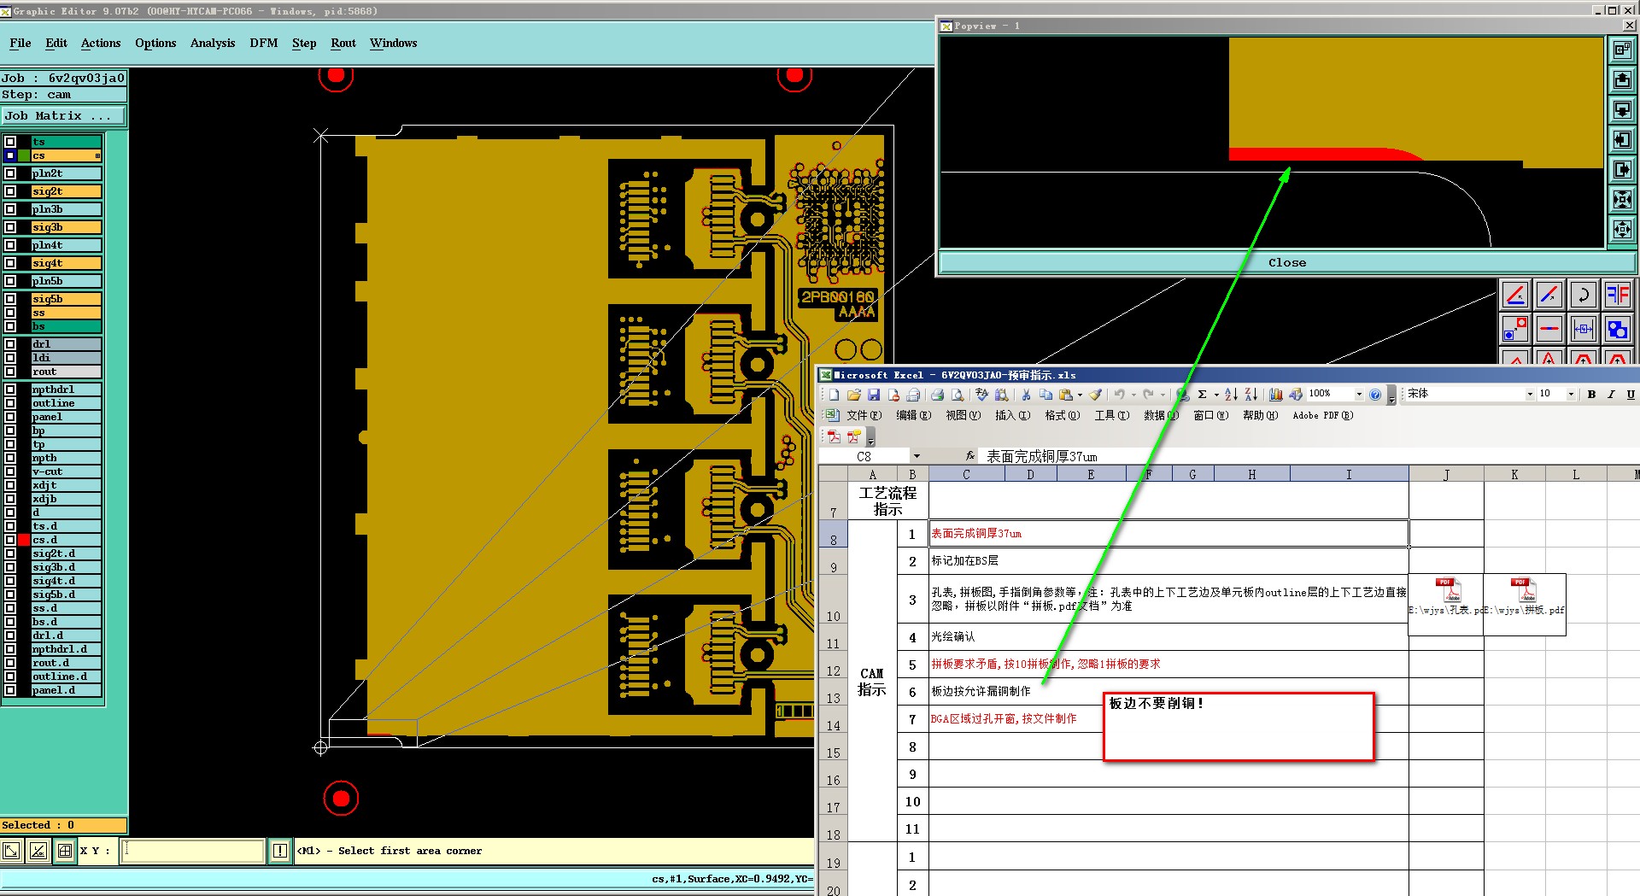Open the Excel Paste options dropdown arrow
Viewport: 1640px width, 896px height.
pos(1080,395)
